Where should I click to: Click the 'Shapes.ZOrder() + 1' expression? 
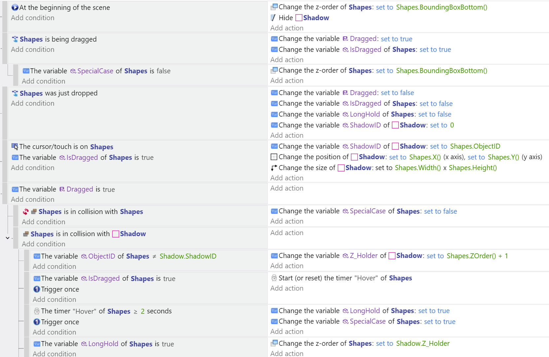coord(477,256)
